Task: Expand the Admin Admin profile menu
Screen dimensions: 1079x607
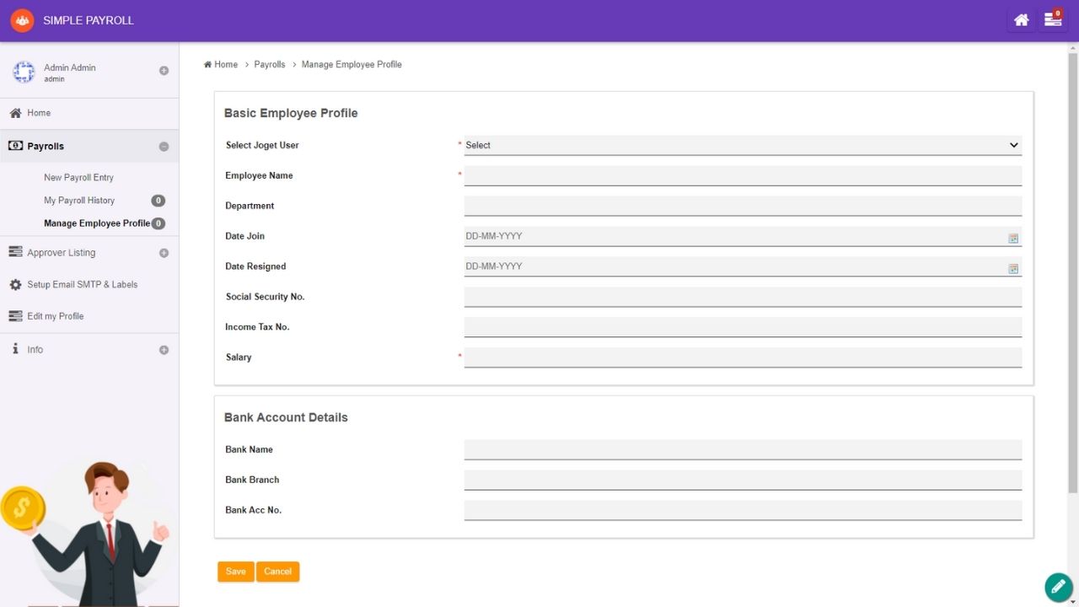Action: point(164,71)
